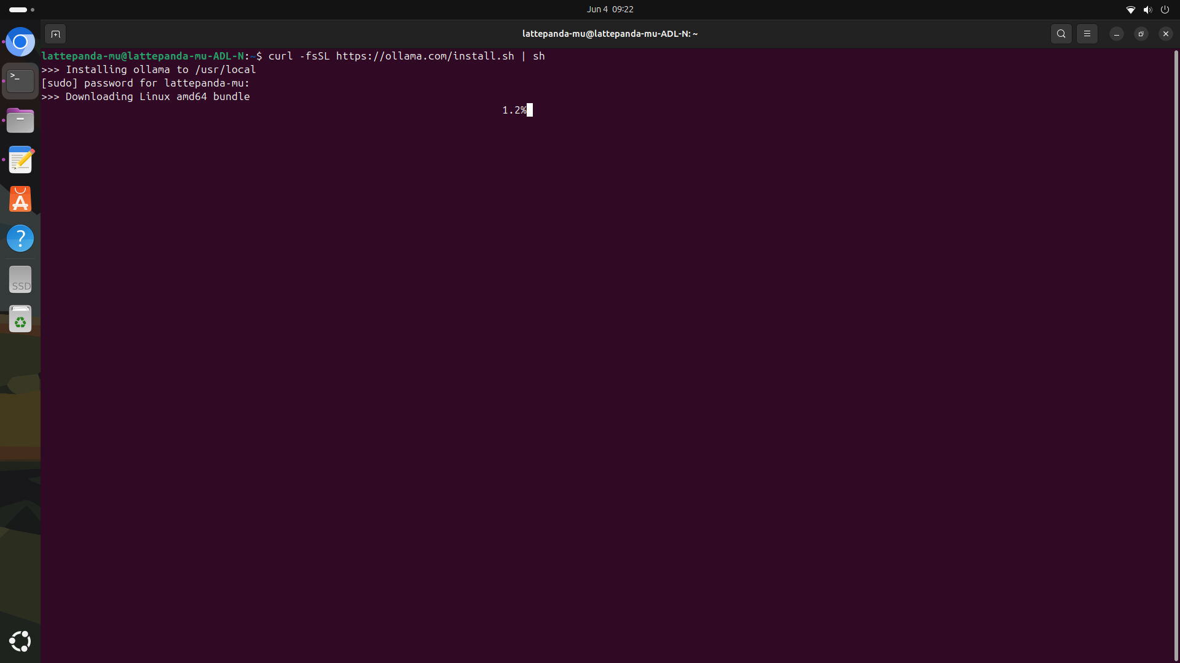
Task: Open the date and time calendar
Action: [x=610, y=9]
